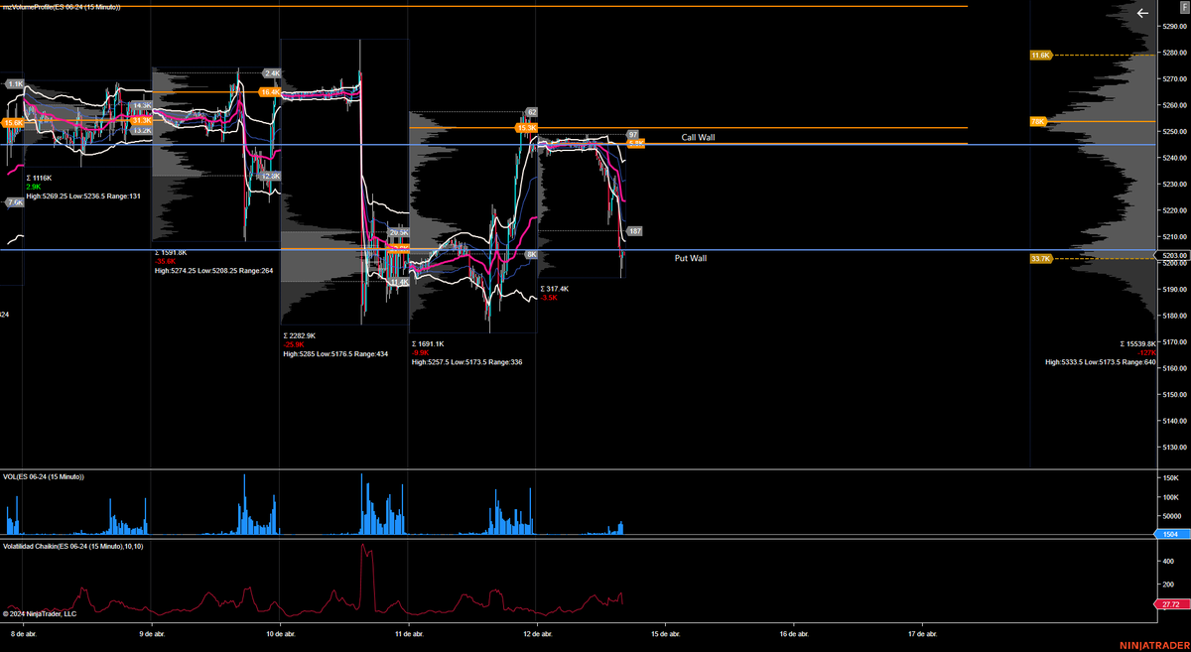Click the red -35.6K delta value
This screenshot has height=652, width=1191.
(165, 262)
